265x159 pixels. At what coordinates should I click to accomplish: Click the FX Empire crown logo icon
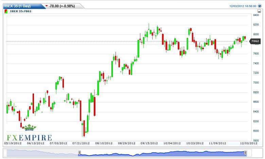pyautogui.click(x=29, y=128)
